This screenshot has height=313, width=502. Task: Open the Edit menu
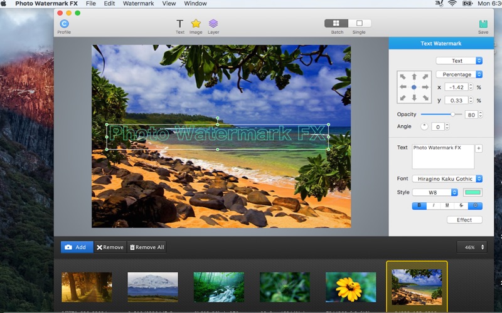click(109, 4)
